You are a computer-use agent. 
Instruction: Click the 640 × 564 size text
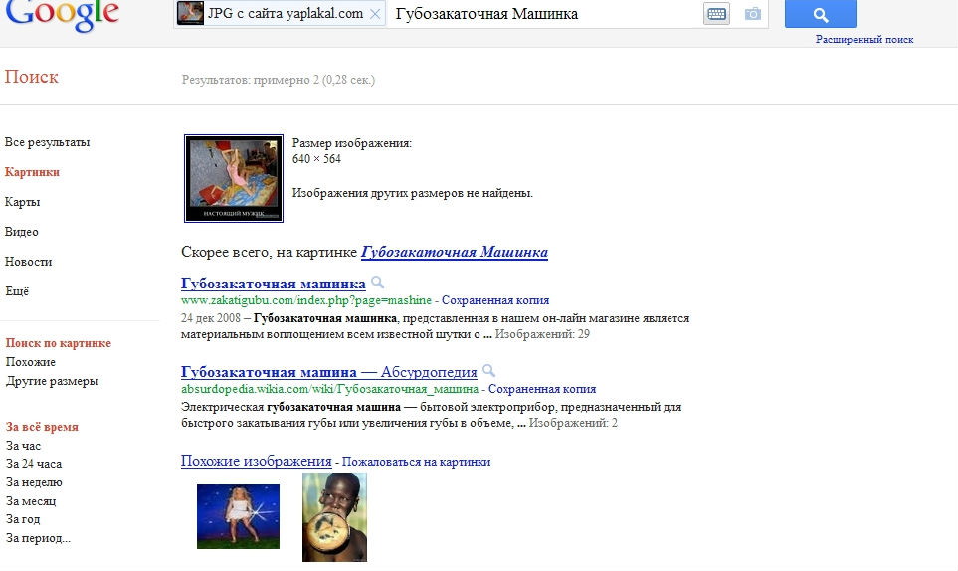pos(316,159)
